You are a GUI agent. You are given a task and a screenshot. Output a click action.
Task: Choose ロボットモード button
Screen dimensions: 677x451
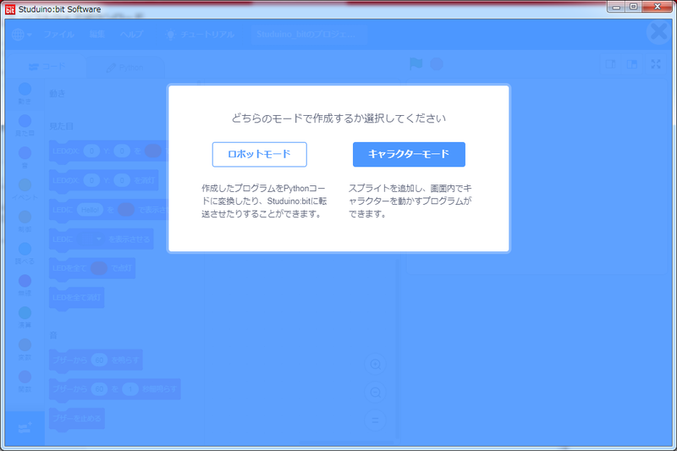coord(259,154)
